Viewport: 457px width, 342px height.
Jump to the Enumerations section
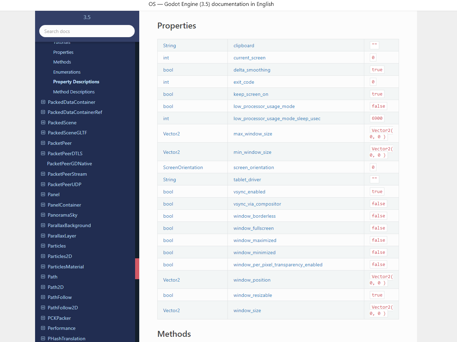(67, 72)
